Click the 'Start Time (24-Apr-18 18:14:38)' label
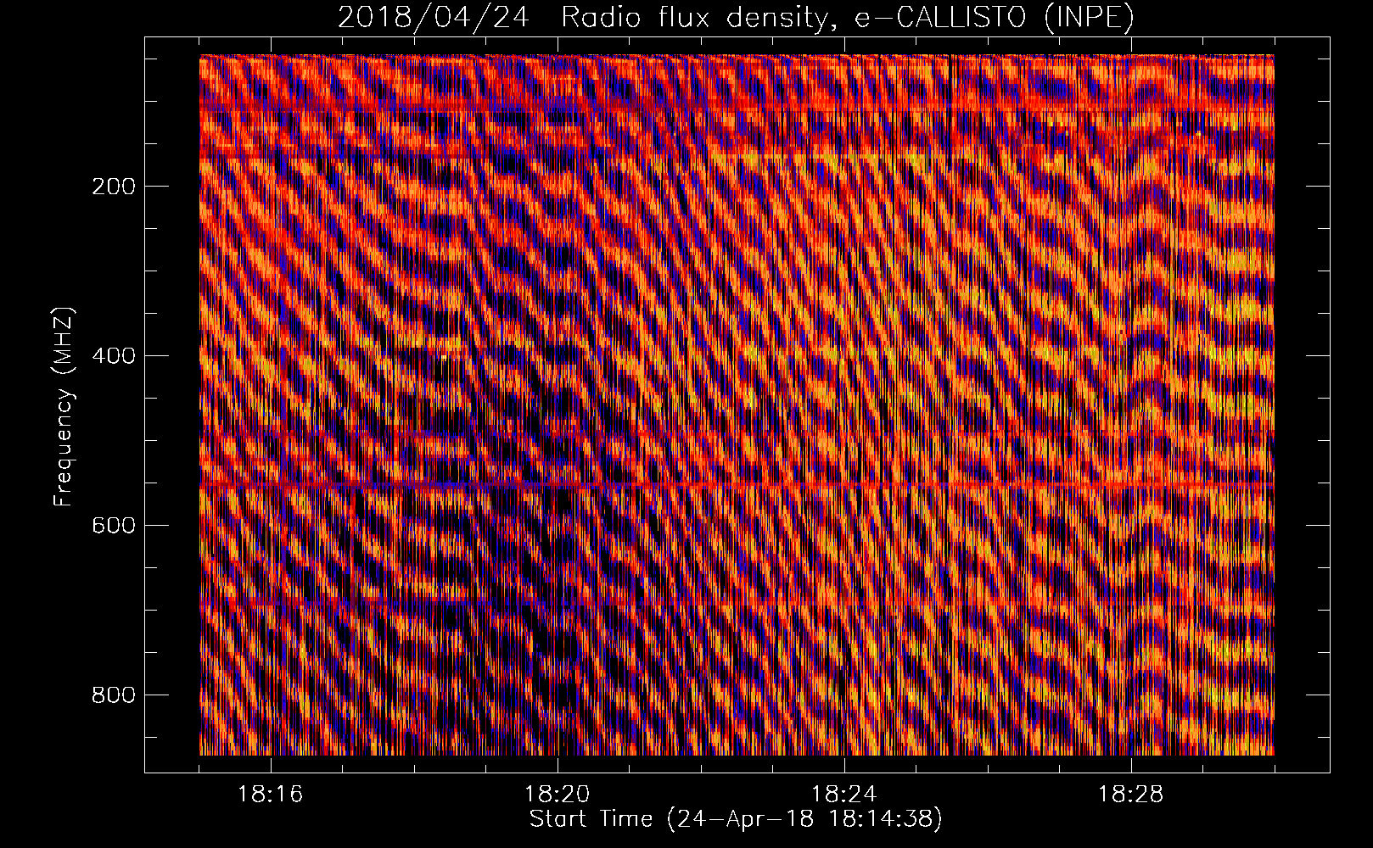Screen dimensions: 1373x848 (736, 819)
